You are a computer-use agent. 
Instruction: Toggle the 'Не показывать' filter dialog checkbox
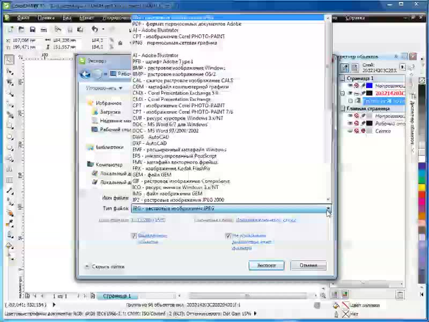pos(228,236)
